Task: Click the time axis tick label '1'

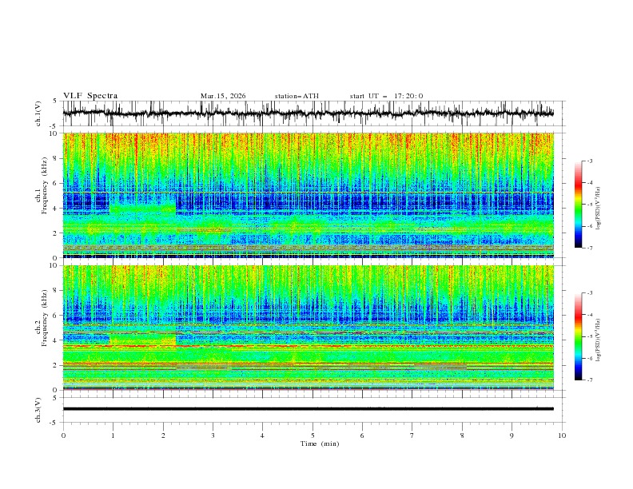Action: coord(113,435)
